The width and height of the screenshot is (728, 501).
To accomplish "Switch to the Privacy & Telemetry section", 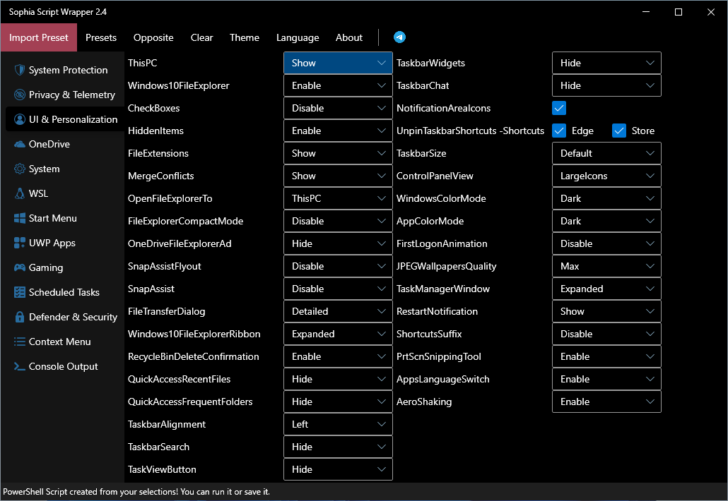I will (x=65, y=95).
